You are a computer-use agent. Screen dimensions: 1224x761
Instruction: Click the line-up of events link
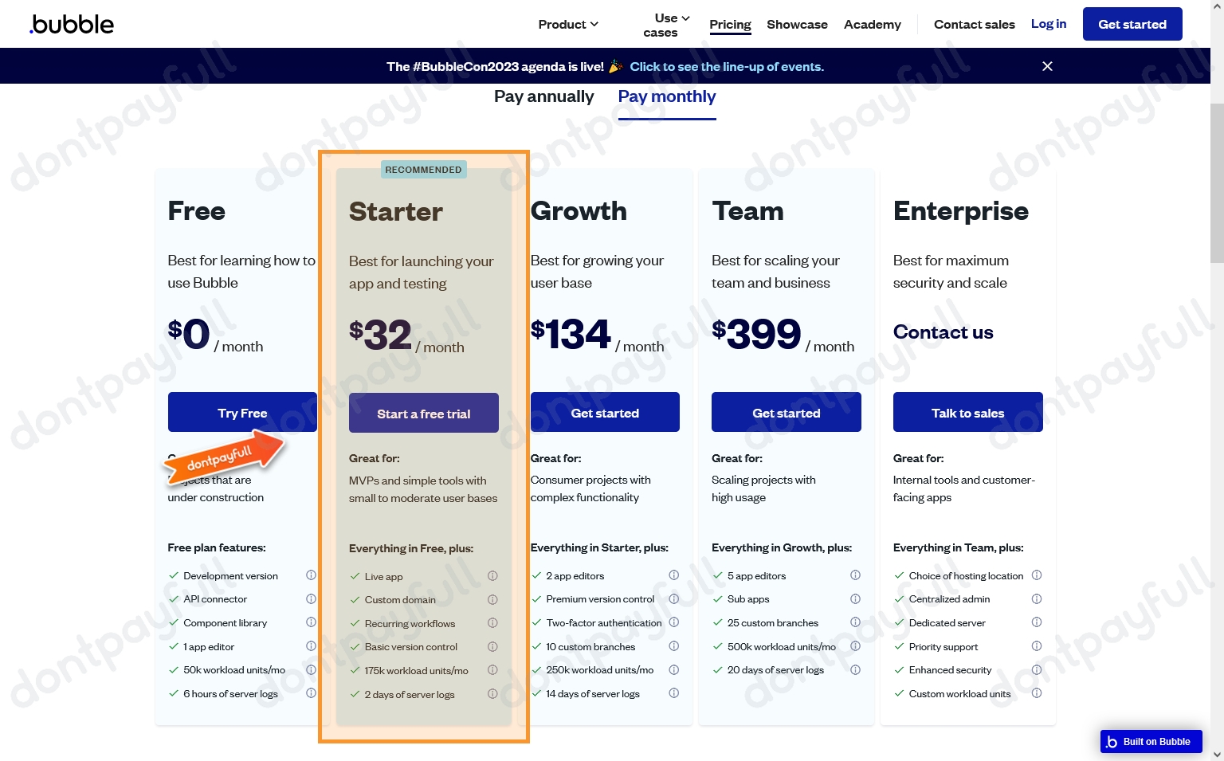727,67
